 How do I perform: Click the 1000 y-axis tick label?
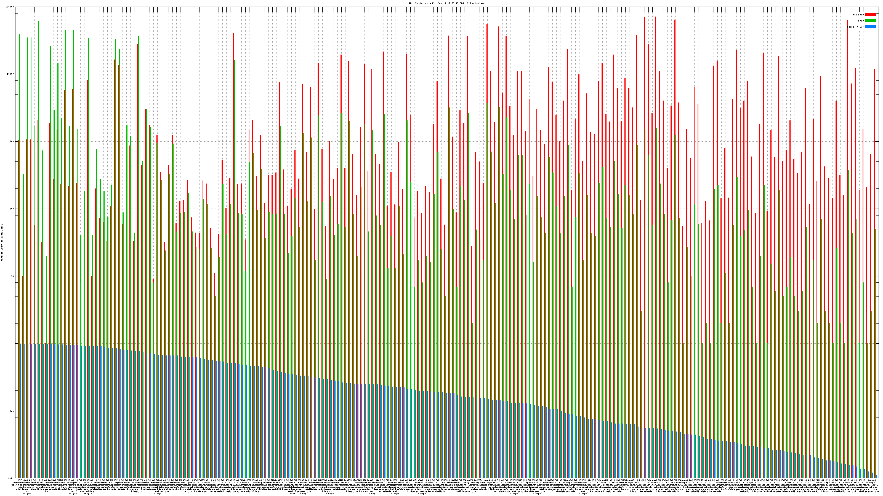11,141
